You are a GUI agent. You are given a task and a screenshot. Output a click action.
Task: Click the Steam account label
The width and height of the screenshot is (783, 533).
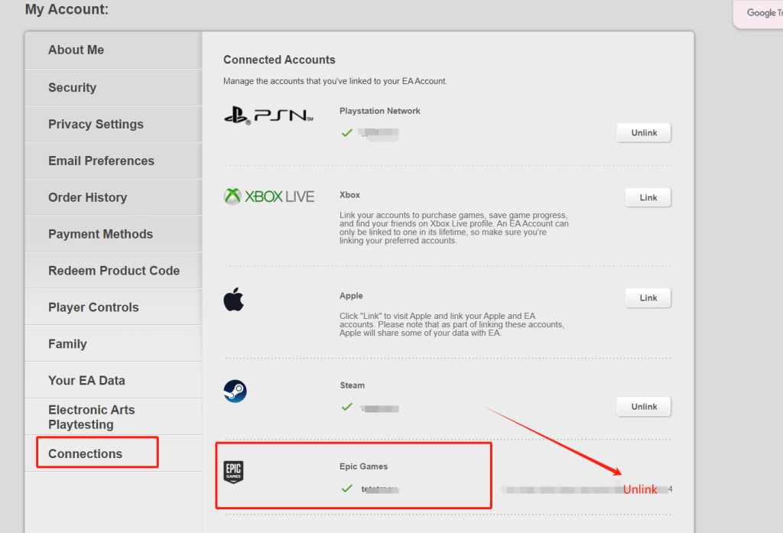352,385
